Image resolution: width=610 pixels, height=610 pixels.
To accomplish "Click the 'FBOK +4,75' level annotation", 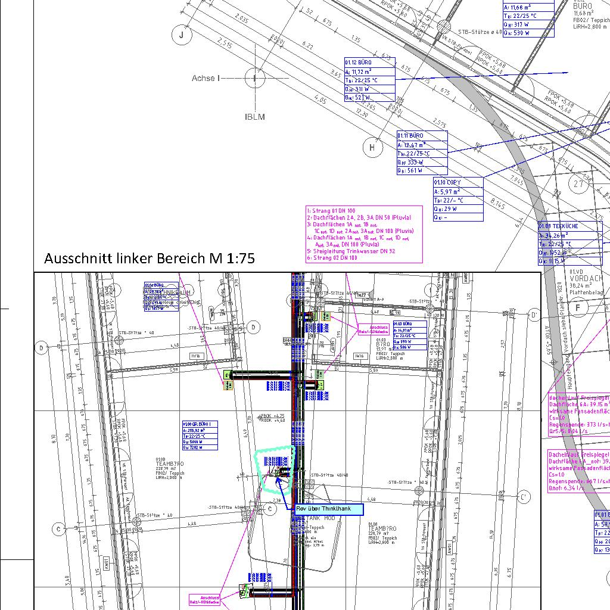I will pos(272,416).
